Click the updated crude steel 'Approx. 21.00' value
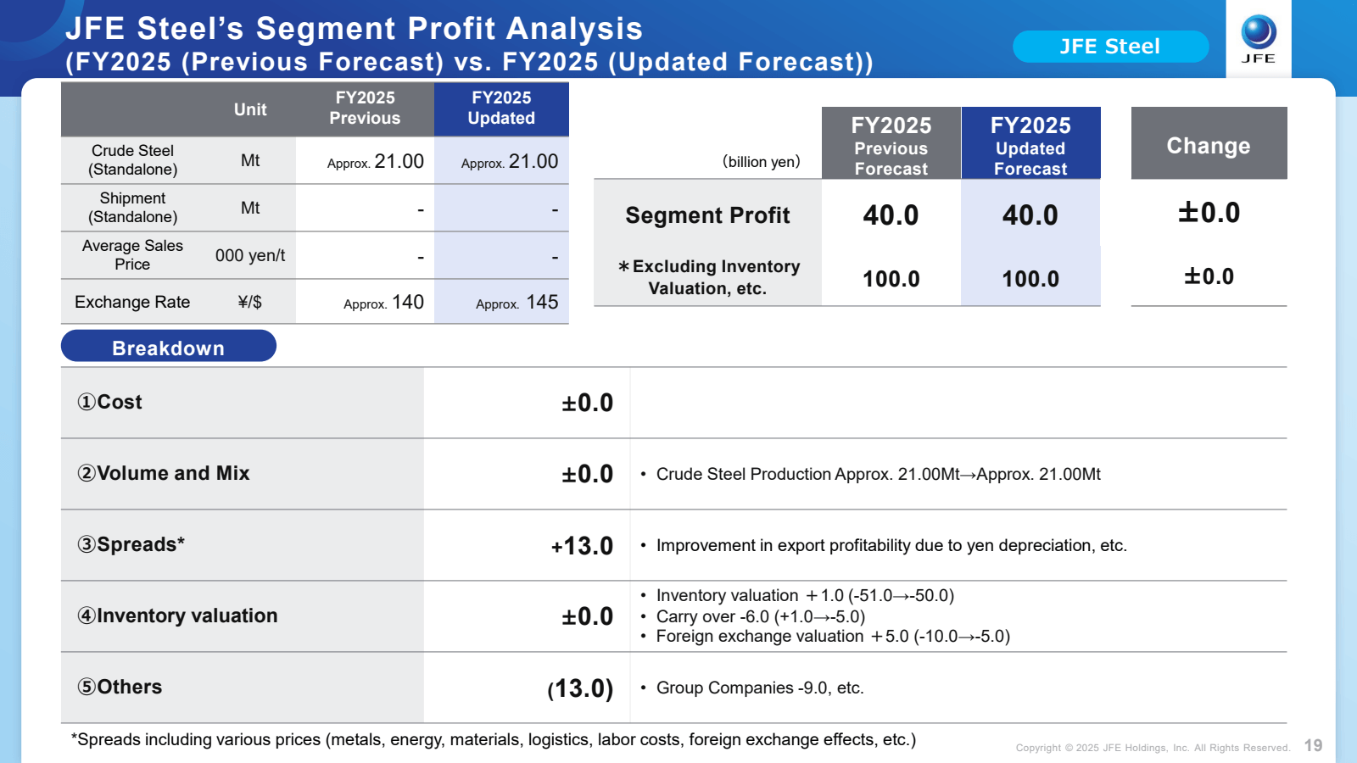Viewport: 1357px width, 763px height. [x=510, y=162]
